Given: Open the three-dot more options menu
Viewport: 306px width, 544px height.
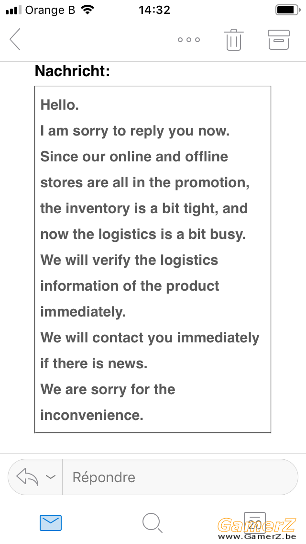Looking at the screenshot, I should coord(189,40).
